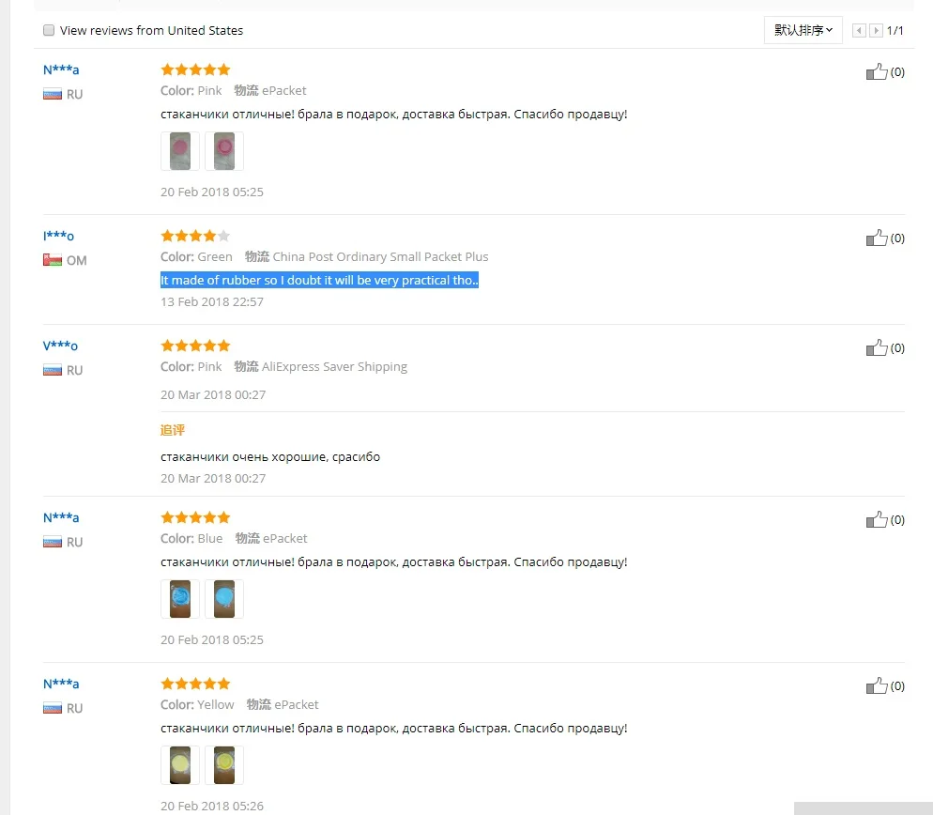
Task: Like V***o's AliExpress Saver Shipping review
Action: (x=877, y=348)
